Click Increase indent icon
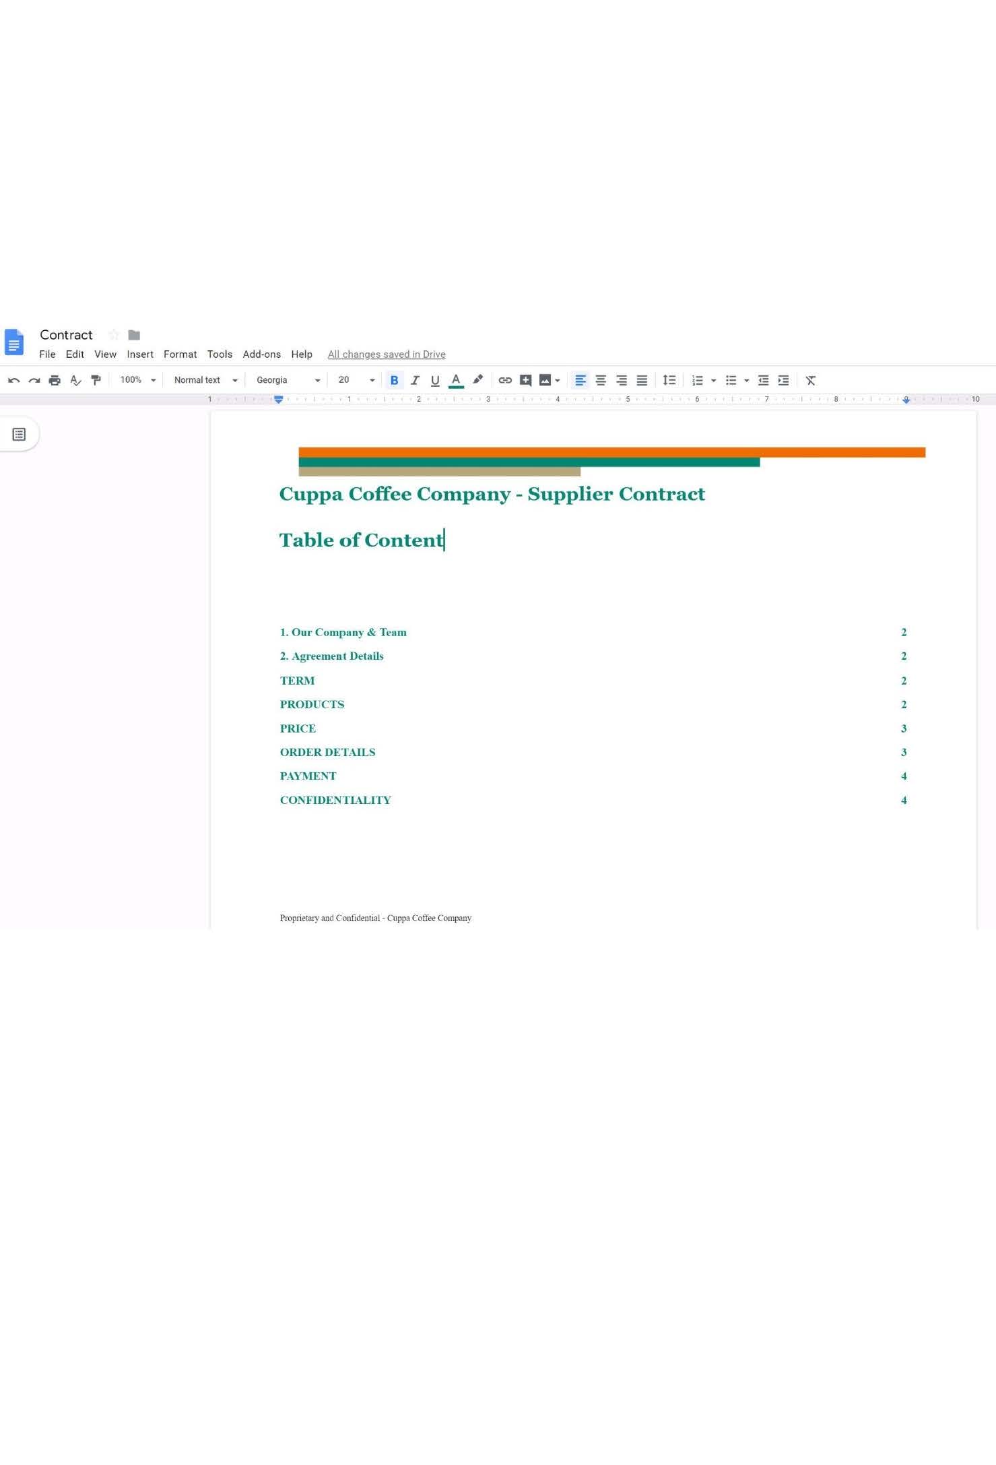The height and width of the screenshot is (1465, 996). pos(783,381)
